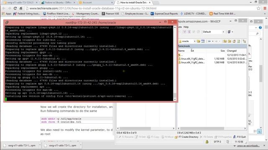Switch to details view icon bottom right

pyautogui.click(x=255, y=131)
